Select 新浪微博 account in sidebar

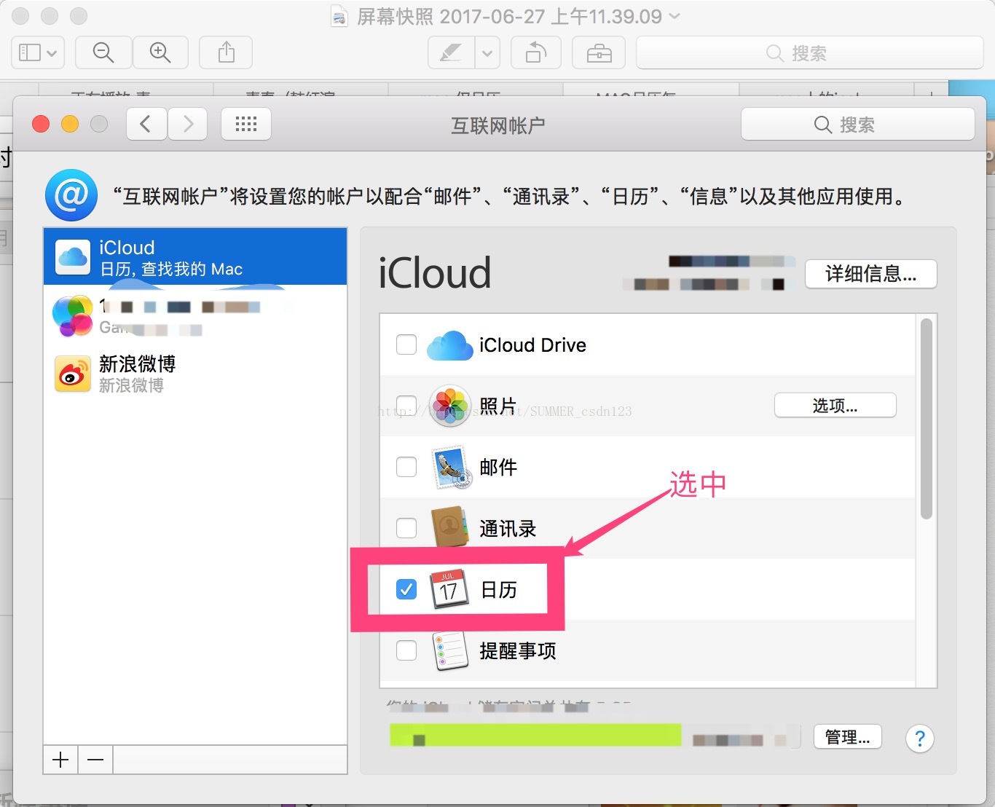point(195,374)
